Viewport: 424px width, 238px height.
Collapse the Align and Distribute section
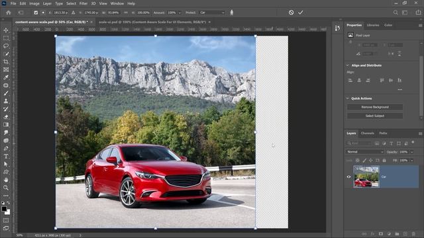click(x=347, y=65)
